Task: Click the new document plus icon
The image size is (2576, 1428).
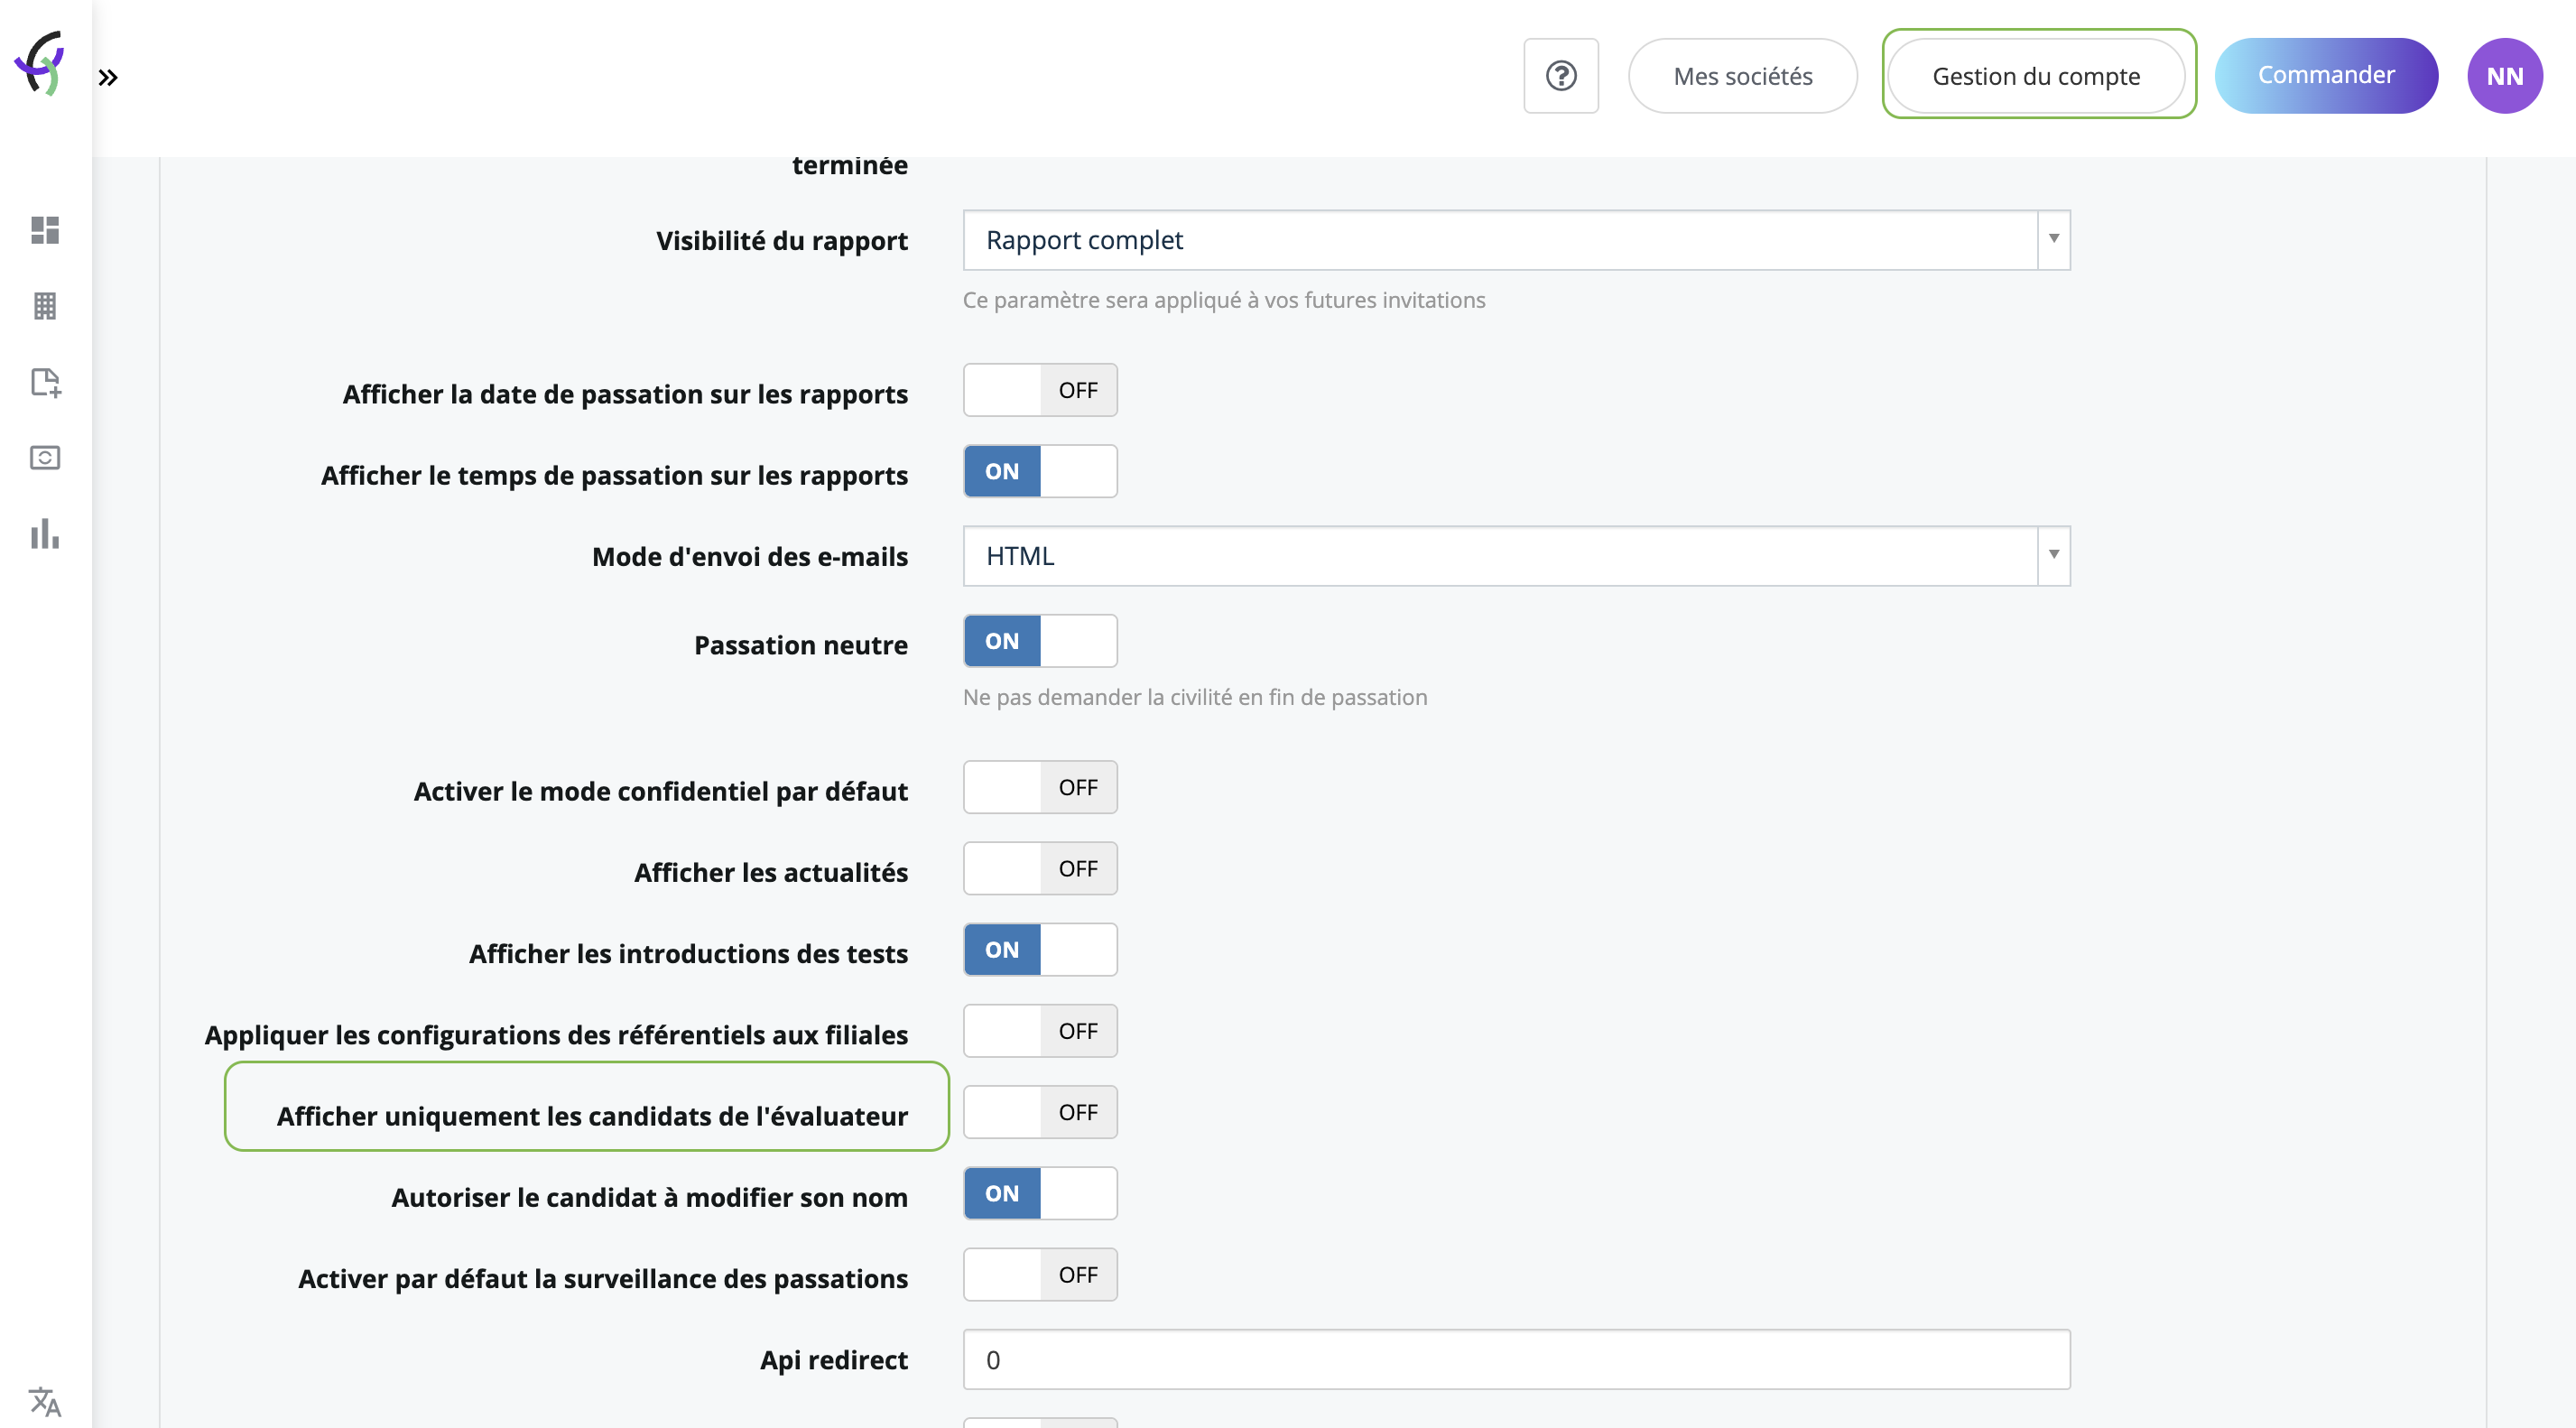Action: 46,383
